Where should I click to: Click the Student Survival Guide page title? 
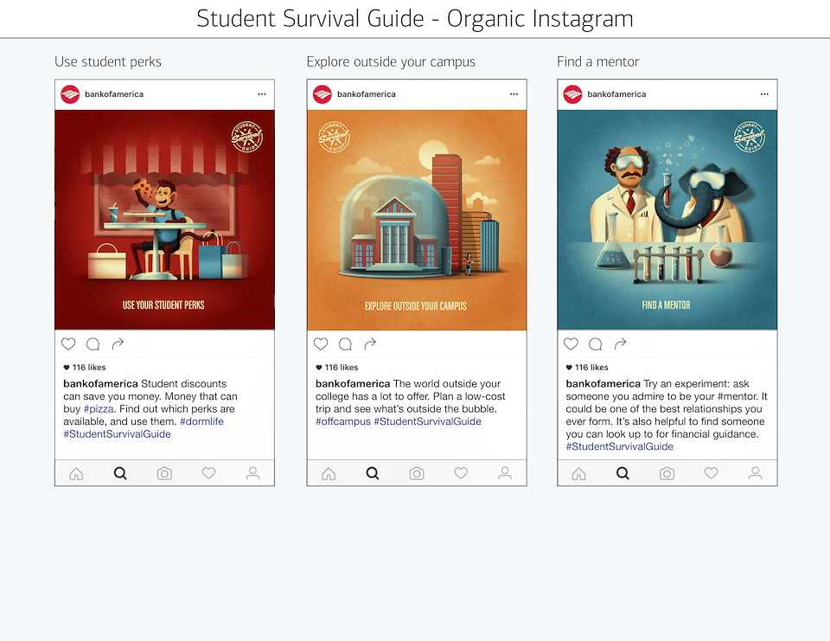[414, 18]
